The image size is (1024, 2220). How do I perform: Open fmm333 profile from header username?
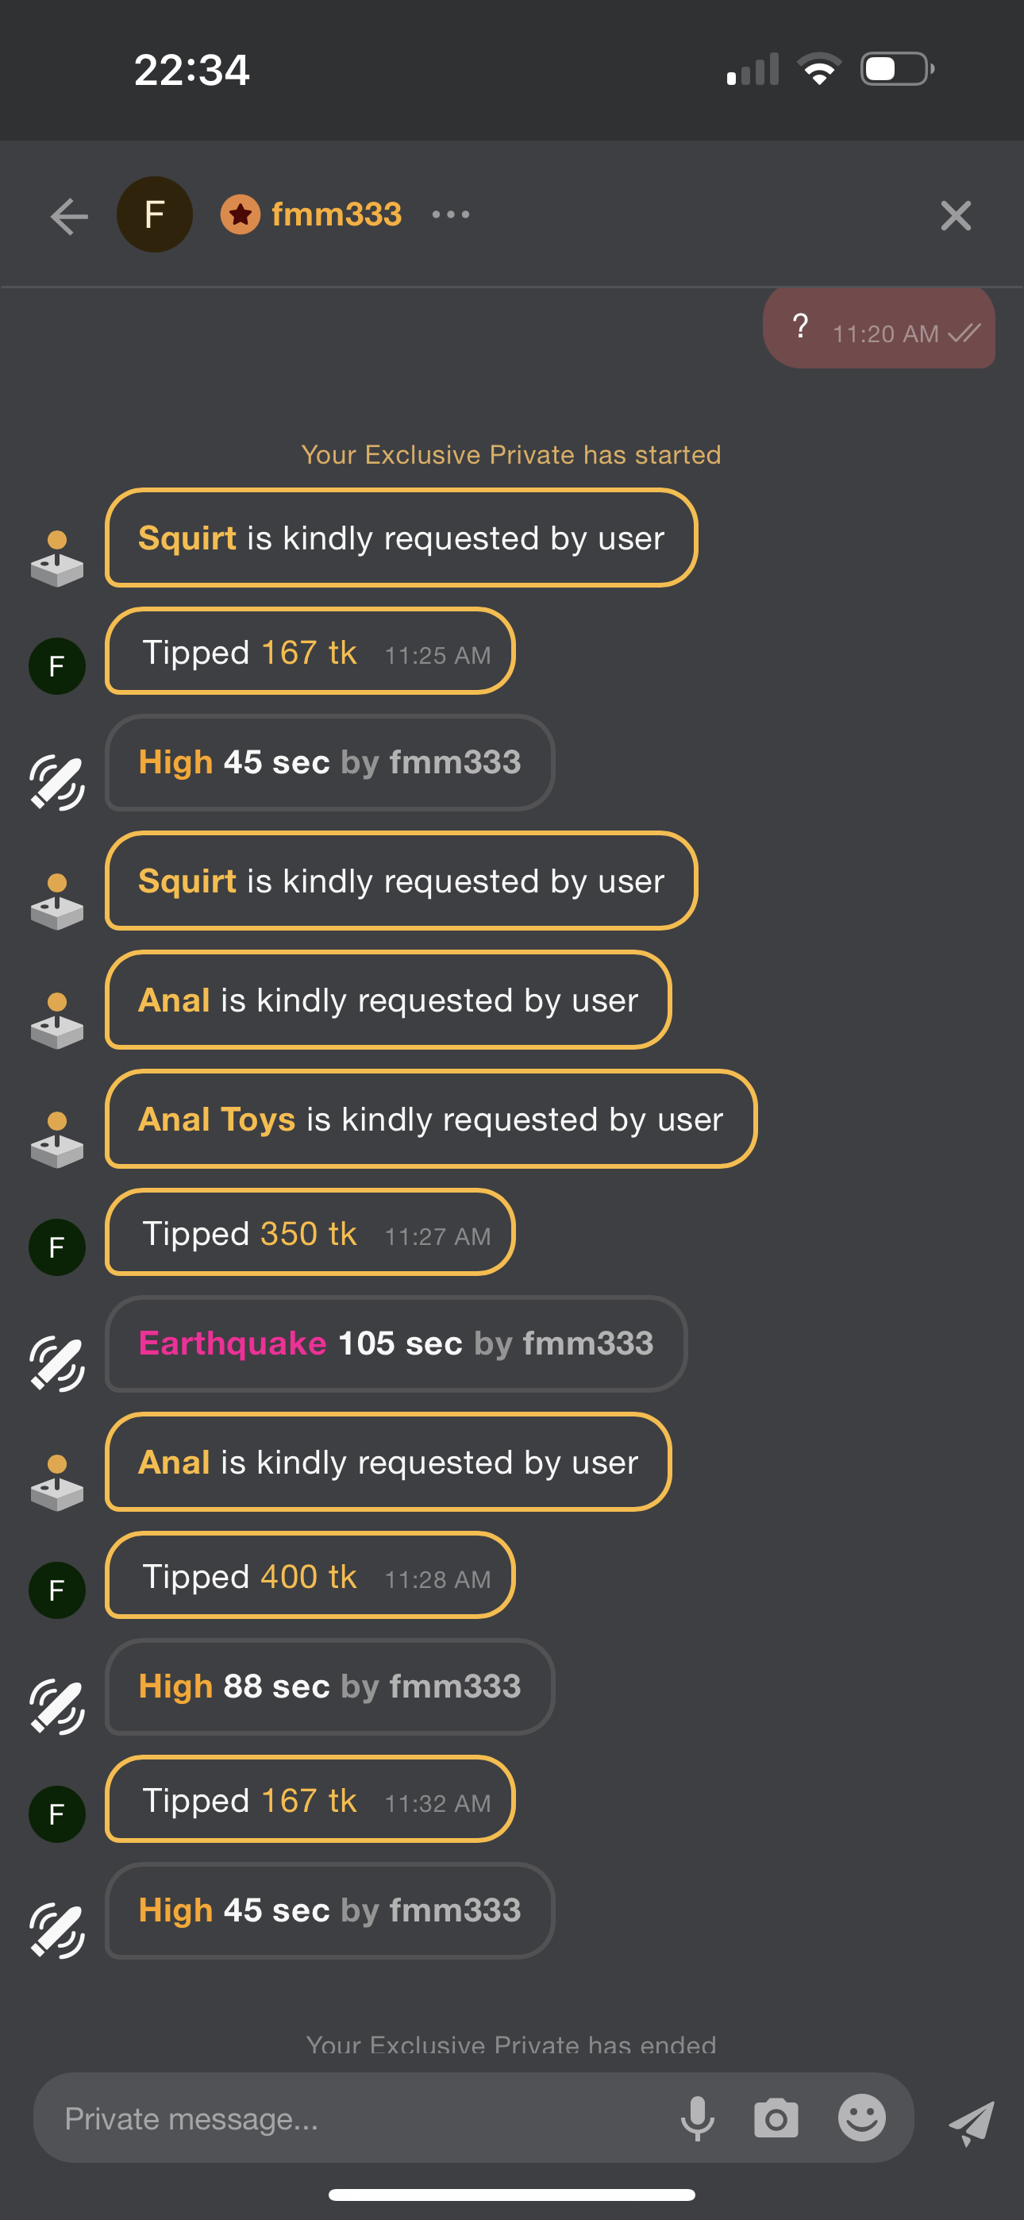336,214
